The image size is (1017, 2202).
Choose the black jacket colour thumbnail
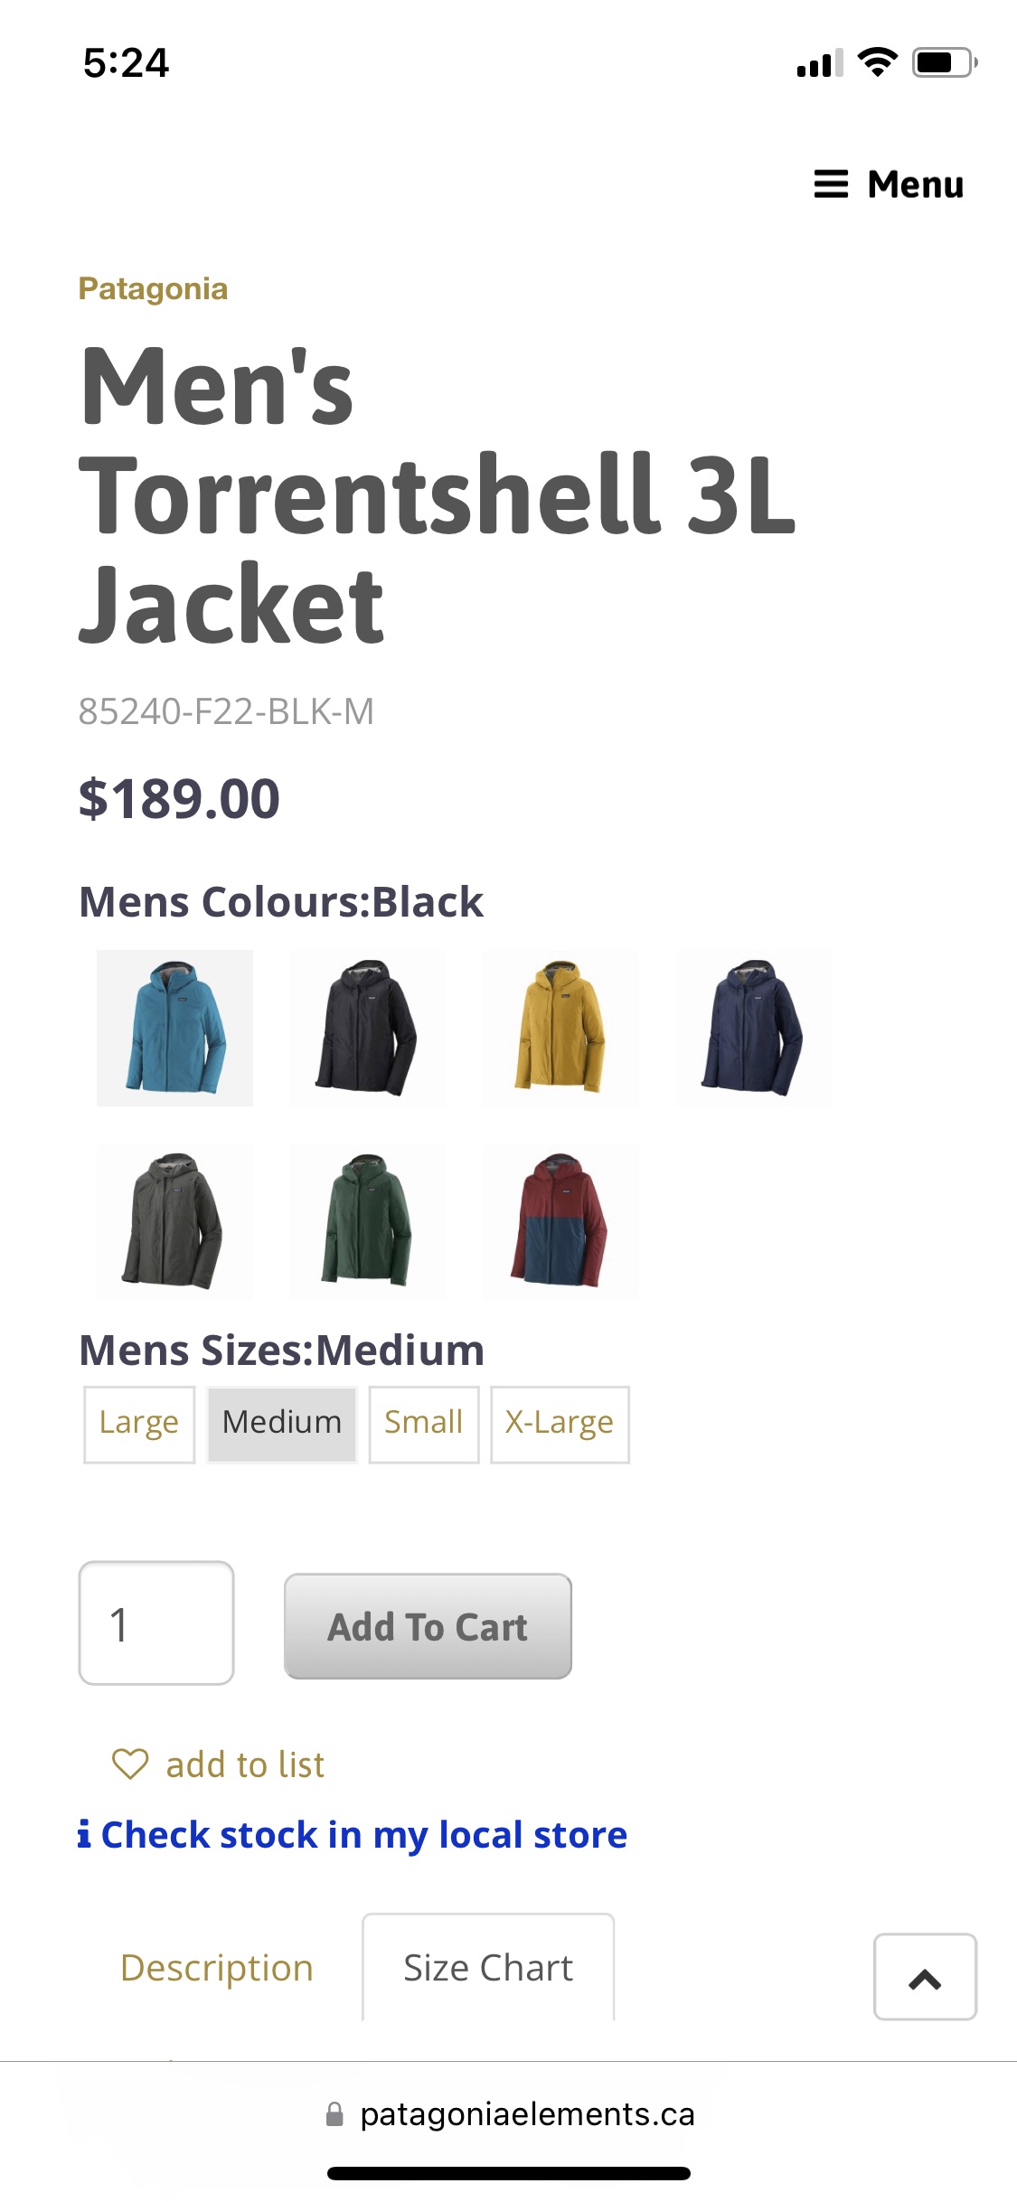tap(367, 1028)
